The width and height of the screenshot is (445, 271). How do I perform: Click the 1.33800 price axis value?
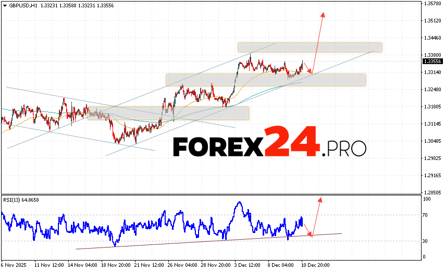coord(433,55)
